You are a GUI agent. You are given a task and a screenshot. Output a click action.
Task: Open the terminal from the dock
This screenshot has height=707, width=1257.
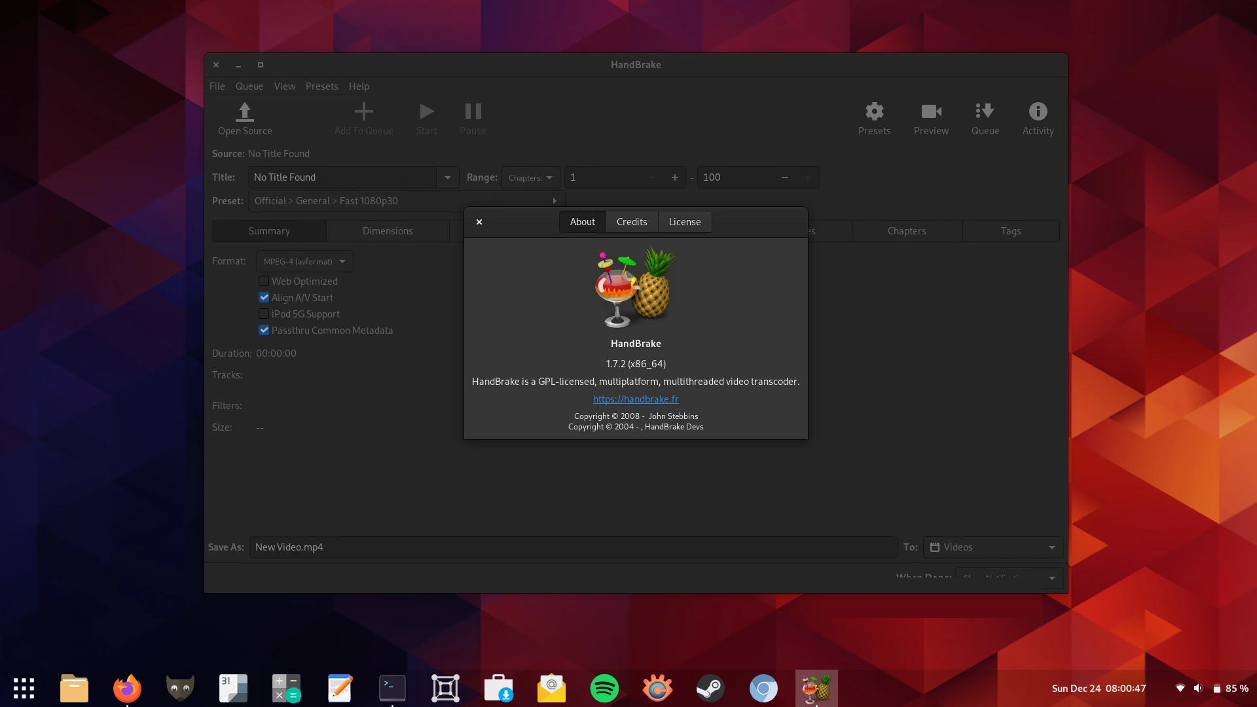392,688
